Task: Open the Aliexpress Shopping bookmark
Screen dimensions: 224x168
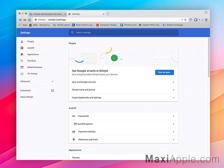Action: 107,25
